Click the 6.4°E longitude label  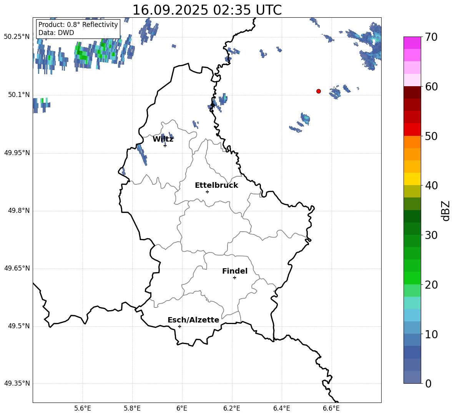pos(281,408)
